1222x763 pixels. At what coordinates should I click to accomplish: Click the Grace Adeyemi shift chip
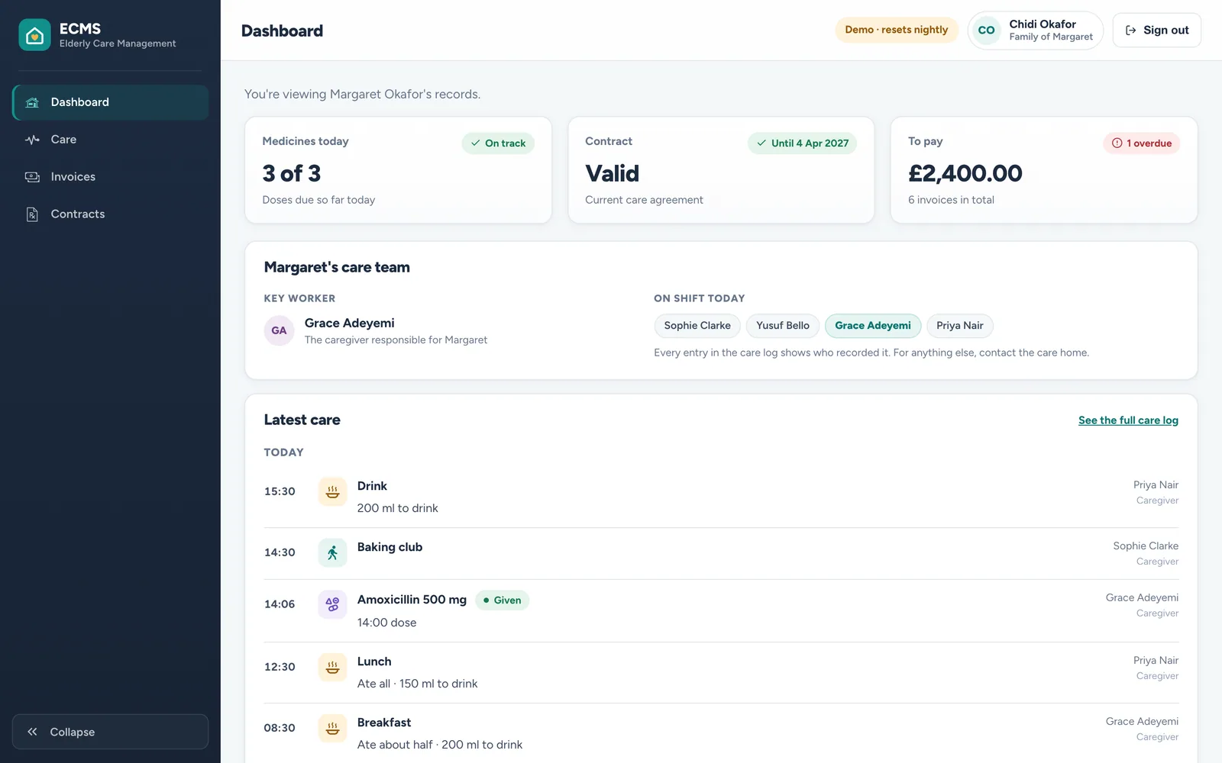click(x=873, y=326)
